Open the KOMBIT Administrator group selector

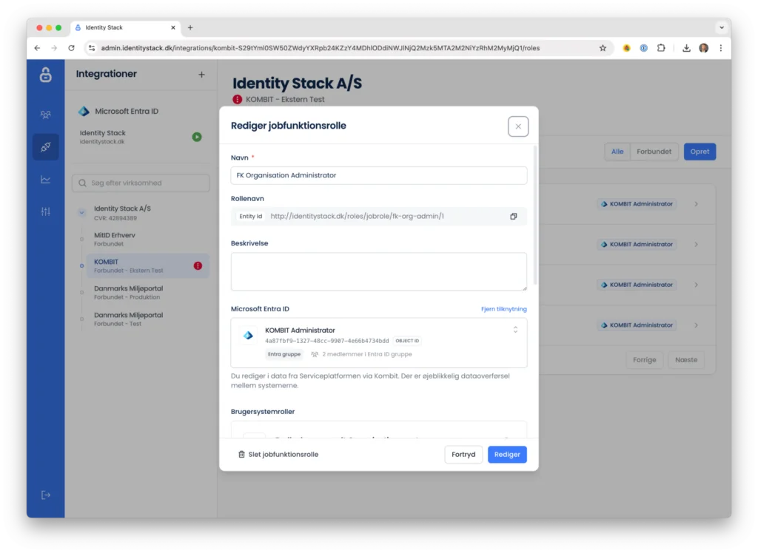(515, 330)
